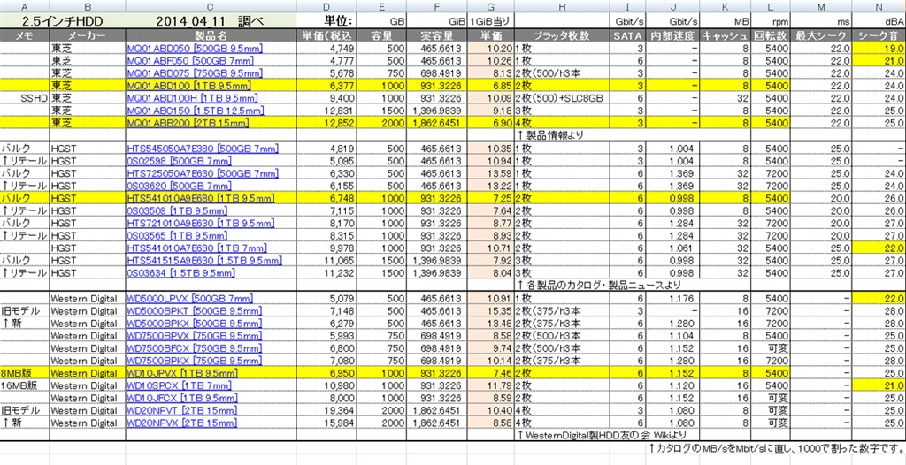Click the WD20NPVX [2TB 15mm] link
The height and width of the screenshot is (465, 906).
coord(180,423)
